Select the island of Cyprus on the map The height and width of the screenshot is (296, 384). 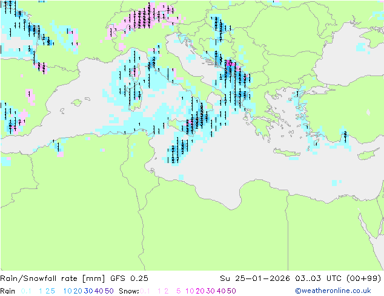coord(369,155)
